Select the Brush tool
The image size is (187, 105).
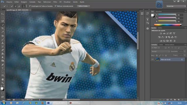3,39
